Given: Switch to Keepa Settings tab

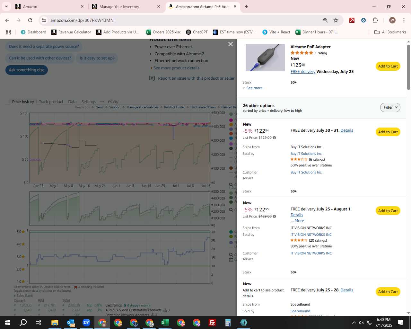Looking at the screenshot, I should (89, 102).
